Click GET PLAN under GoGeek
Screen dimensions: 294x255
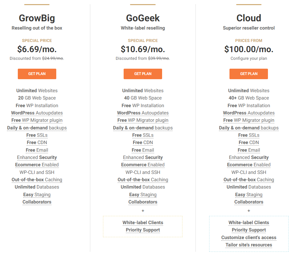(143, 74)
